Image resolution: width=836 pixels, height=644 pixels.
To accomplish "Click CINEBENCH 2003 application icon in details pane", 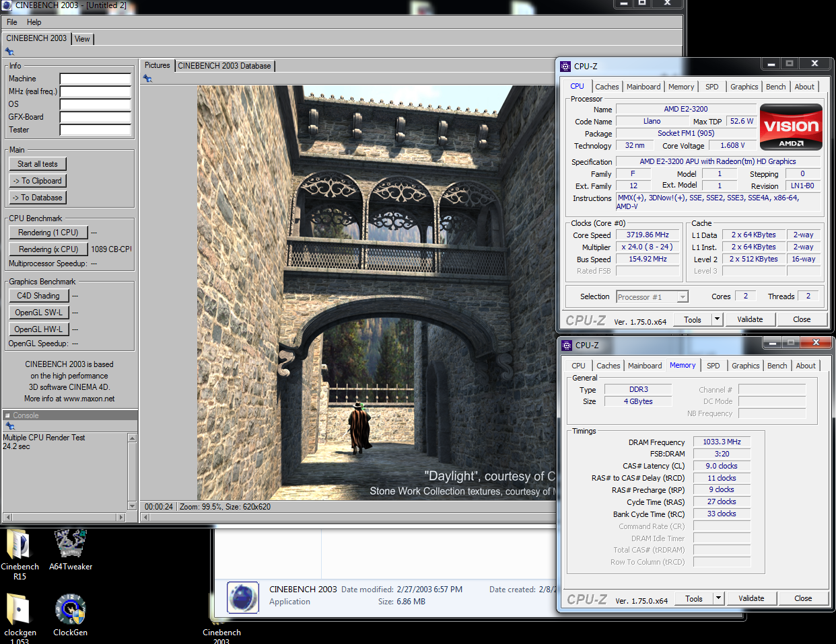I will (242, 598).
